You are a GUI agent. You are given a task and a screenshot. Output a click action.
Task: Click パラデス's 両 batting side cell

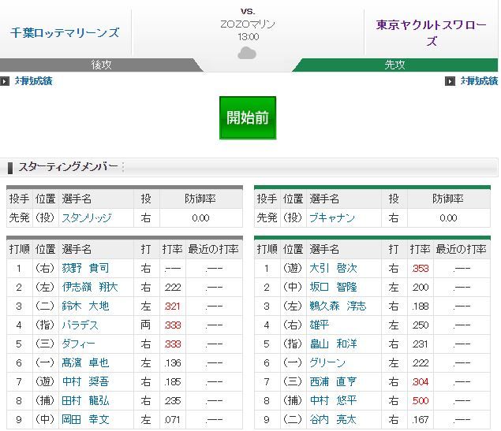[146, 325]
